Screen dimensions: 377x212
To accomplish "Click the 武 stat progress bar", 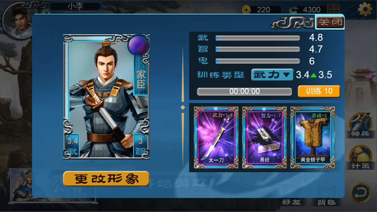I will (x=258, y=38).
